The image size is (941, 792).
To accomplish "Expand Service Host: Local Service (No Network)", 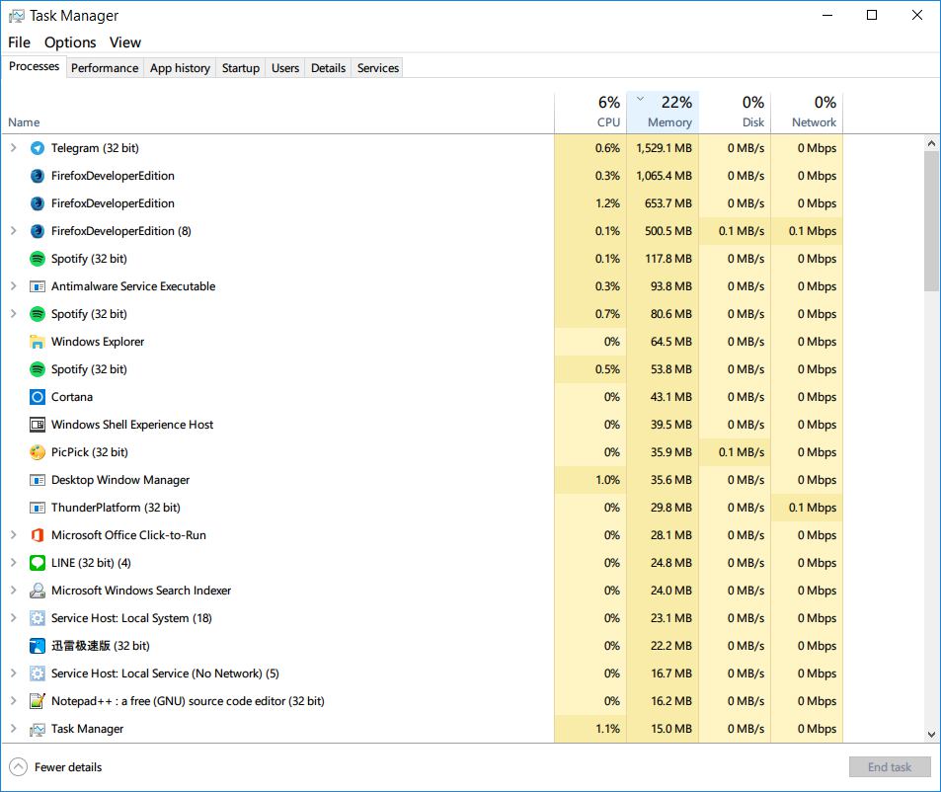I will 13,673.
